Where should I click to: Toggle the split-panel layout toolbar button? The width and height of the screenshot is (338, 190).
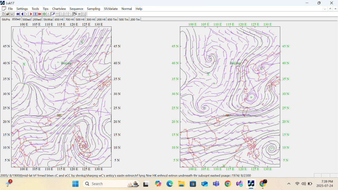pyautogui.click(x=75, y=14)
